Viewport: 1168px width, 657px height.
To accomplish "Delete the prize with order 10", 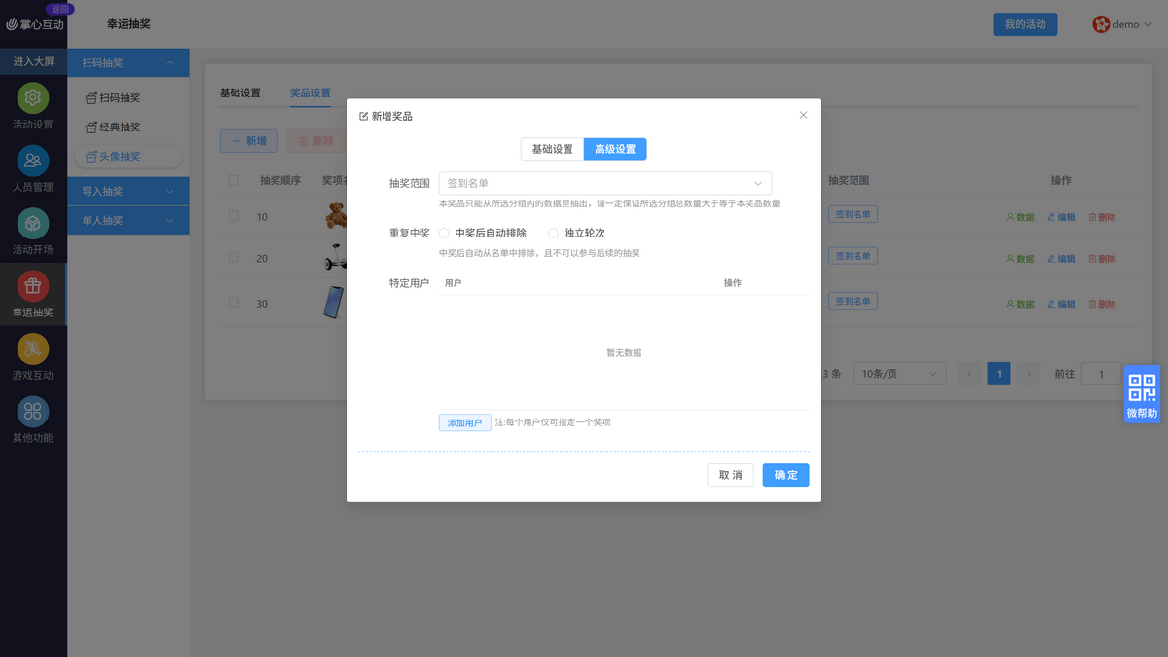I will tap(1102, 218).
